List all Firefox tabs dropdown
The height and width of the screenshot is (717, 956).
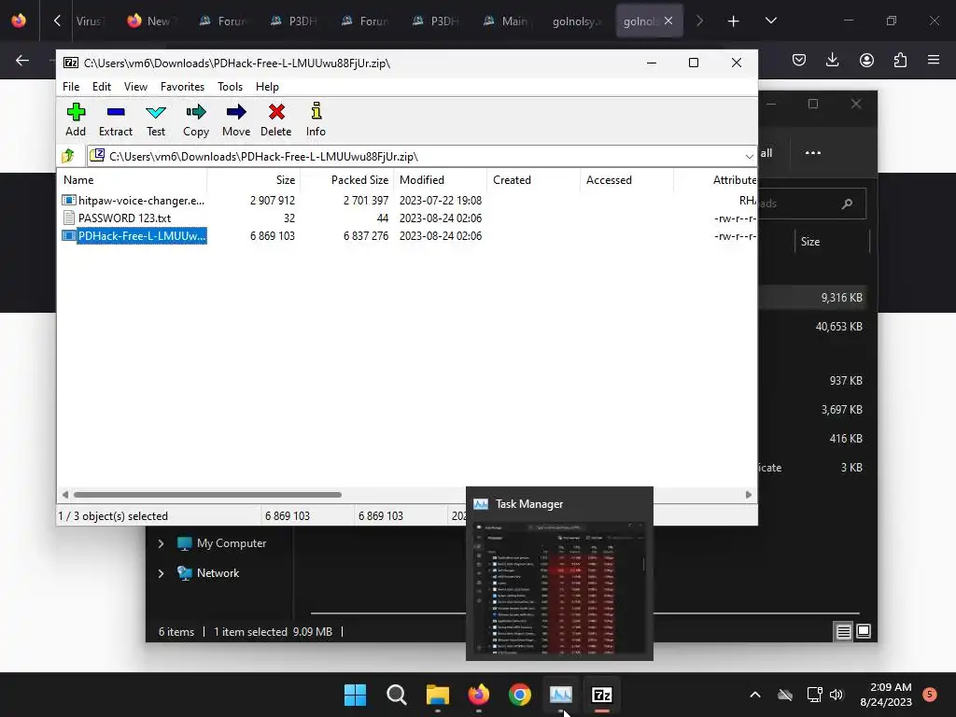pos(770,21)
